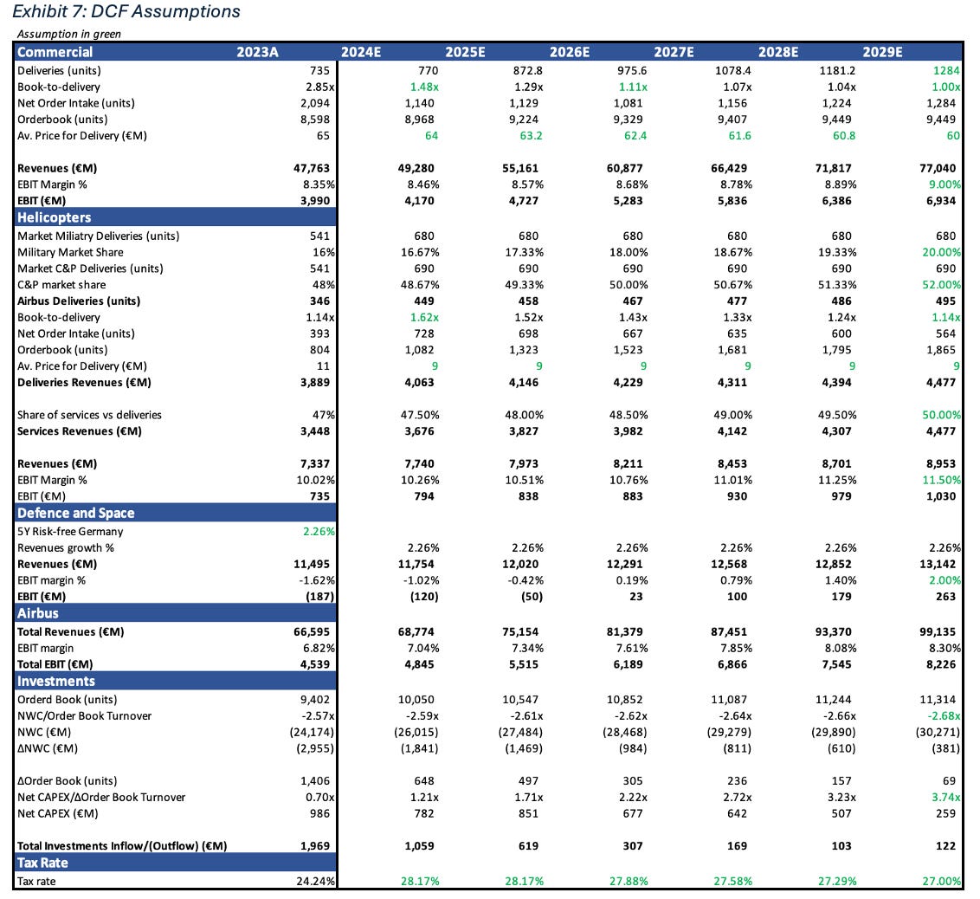The width and height of the screenshot is (980, 899).
Task: Select the 'Airbus Deliveries (units)' row label
Action: click(79, 301)
